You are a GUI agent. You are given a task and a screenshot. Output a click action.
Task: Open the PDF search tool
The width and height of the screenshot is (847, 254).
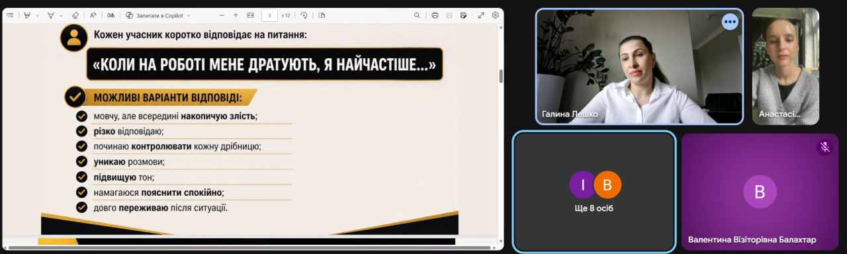tap(417, 15)
